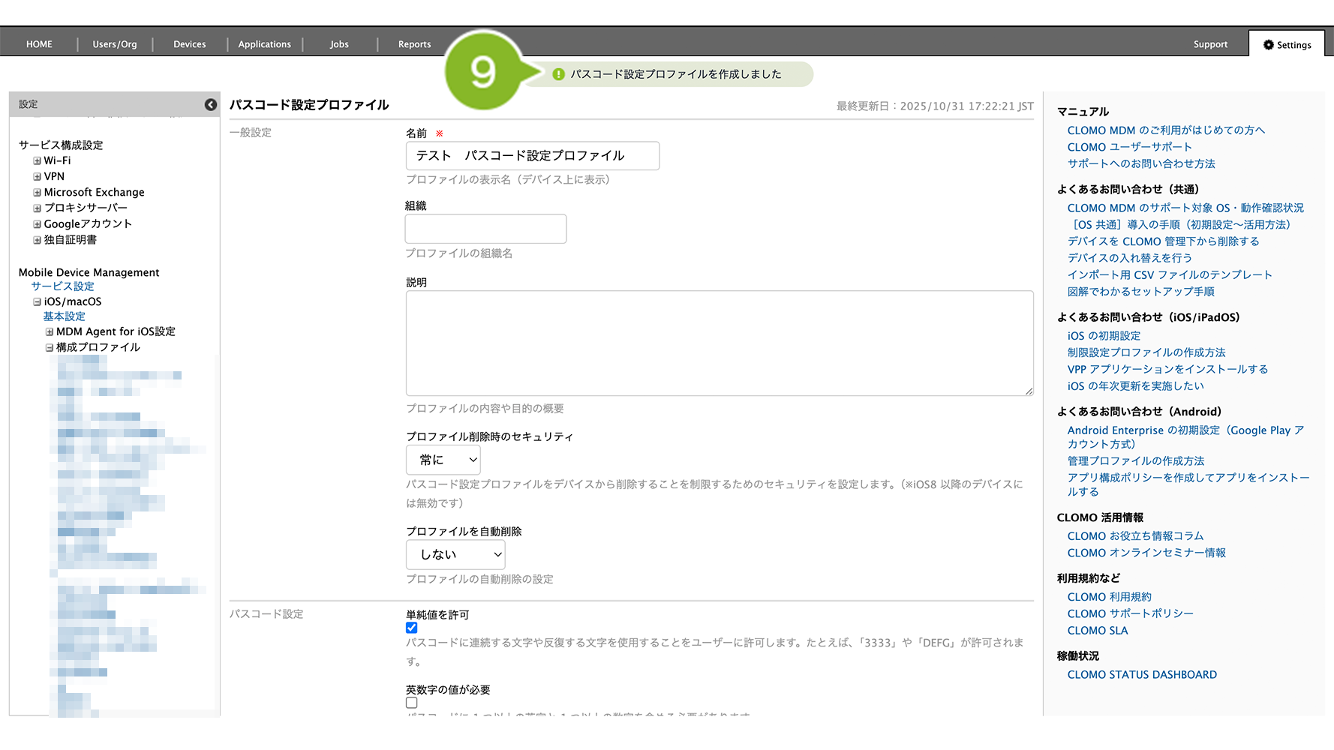Open the プロファイルを自動削除 dropdown

tap(455, 555)
